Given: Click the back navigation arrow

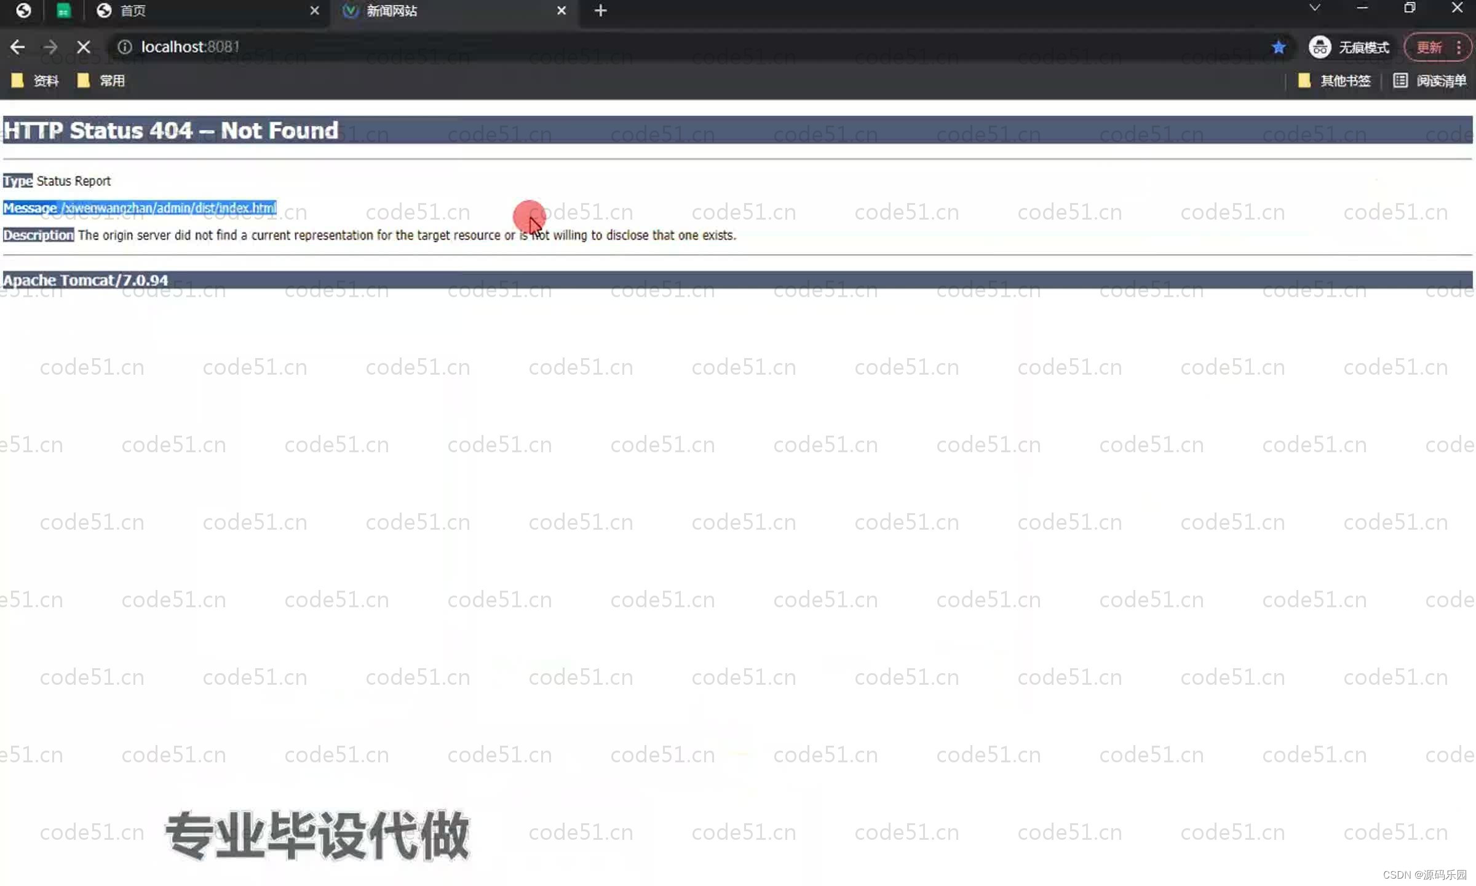Looking at the screenshot, I should click(17, 47).
